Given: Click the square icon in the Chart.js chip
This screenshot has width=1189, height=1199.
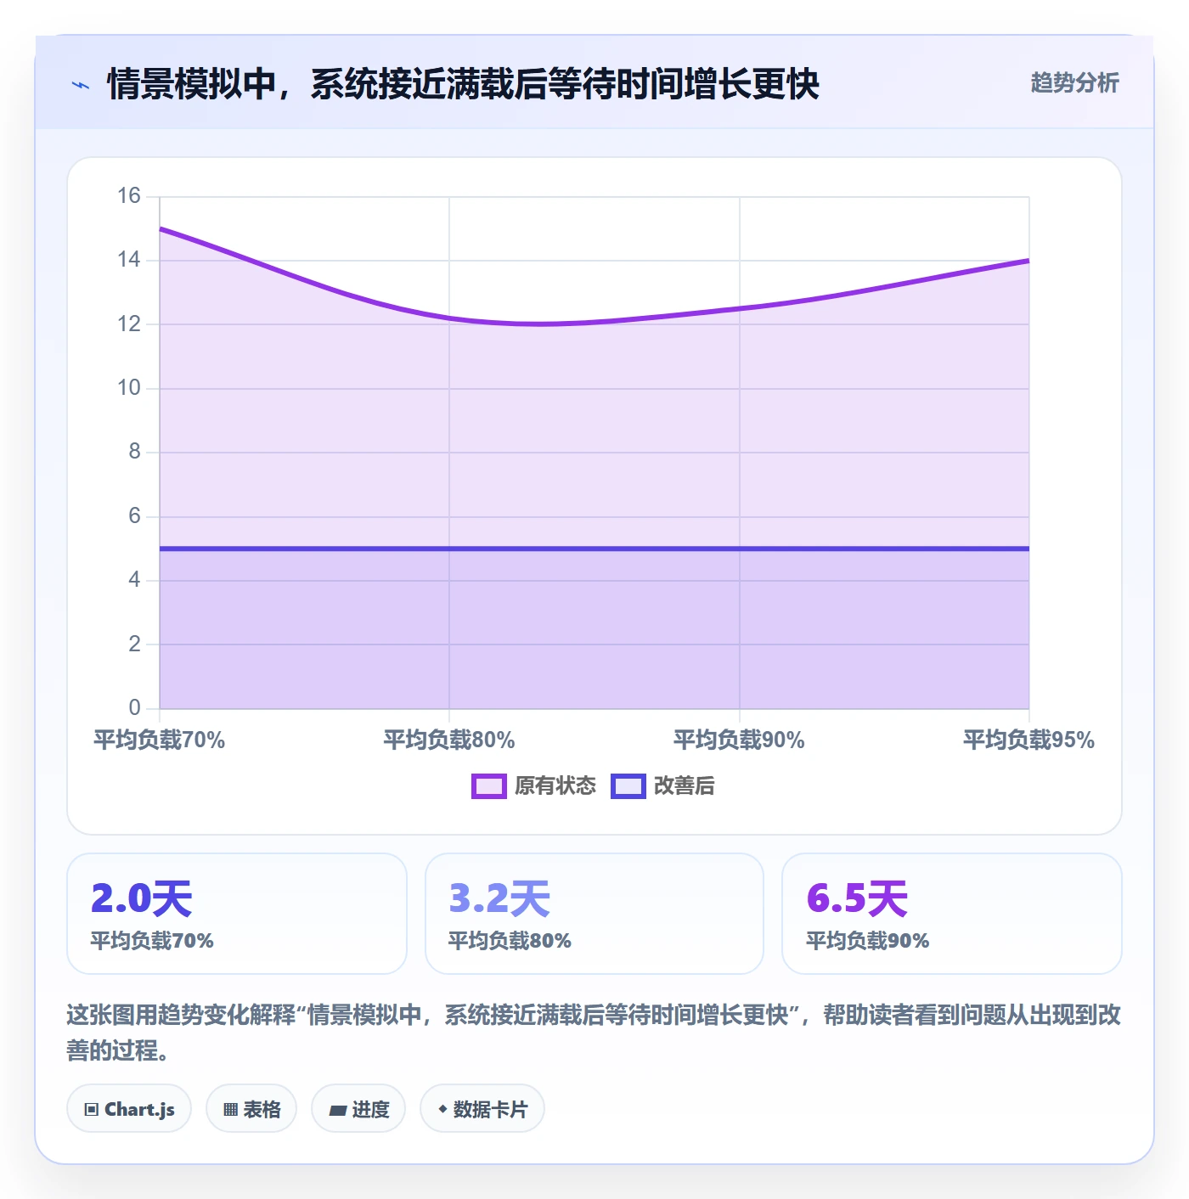Looking at the screenshot, I should 92,1110.
